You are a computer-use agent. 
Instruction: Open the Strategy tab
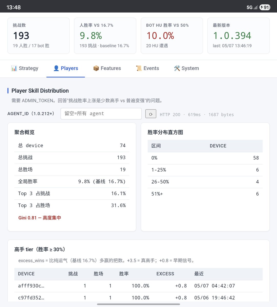coord(25,68)
